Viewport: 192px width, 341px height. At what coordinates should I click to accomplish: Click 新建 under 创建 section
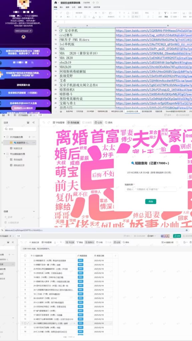(x=8, y=217)
